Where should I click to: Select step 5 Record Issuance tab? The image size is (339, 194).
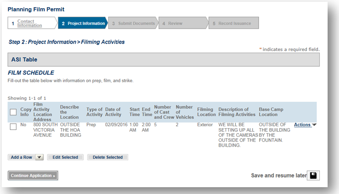tap(234, 23)
